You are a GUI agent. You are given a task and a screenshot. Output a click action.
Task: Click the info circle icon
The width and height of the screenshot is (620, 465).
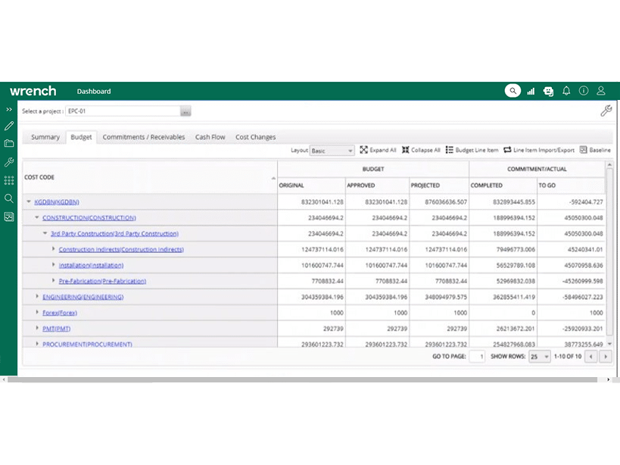pyautogui.click(x=584, y=91)
